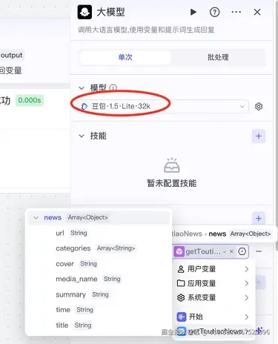Image resolution: width=278 pixels, height=344 pixels.
Task: Click the 开始 node blue icon
Action: click(x=182, y=317)
